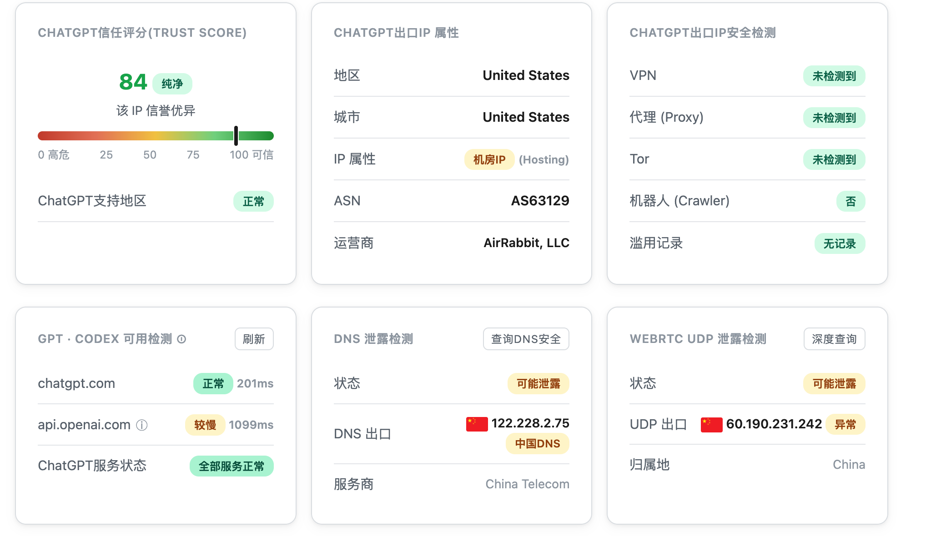Select the AirRabbit, LLC operator text
The width and height of the screenshot is (926, 536).
point(526,243)
